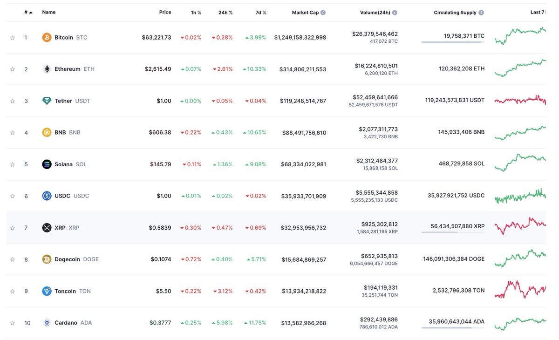Viewport: 559px width, 340px height.
Task: Sort by the Market Cap column header
Action: point(305,13)
